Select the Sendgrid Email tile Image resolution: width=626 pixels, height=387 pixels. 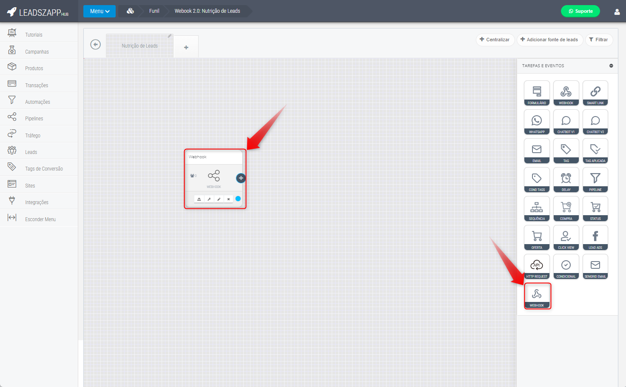tap(595, 267)
